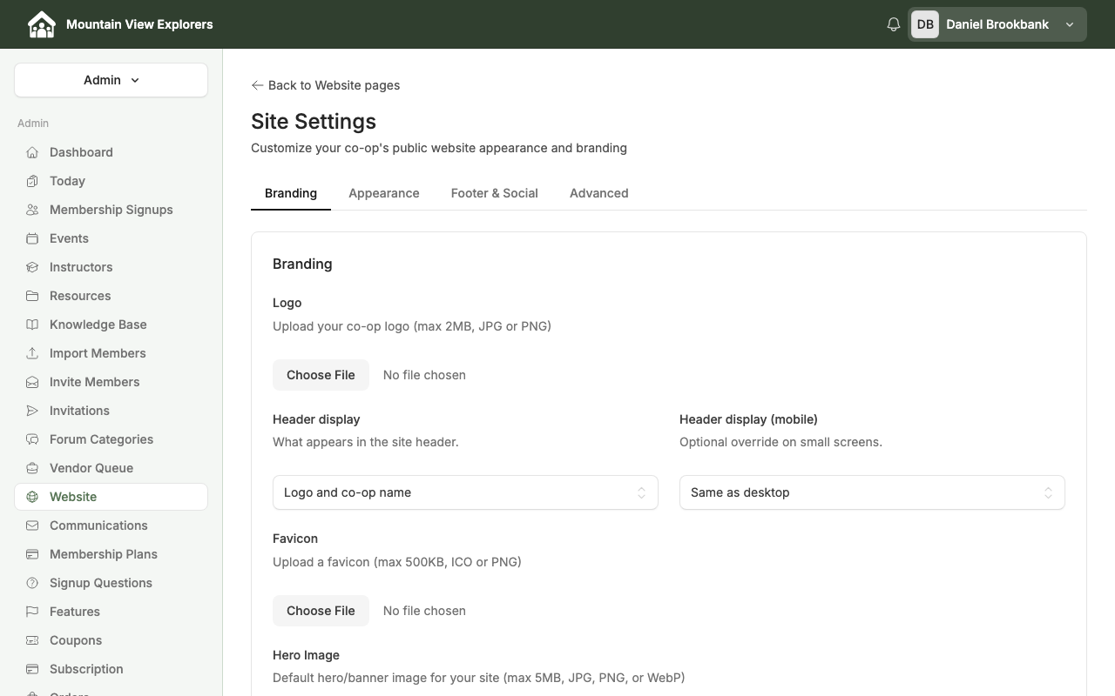
Task: Open the Header display (mobile) dropdown
Action: pyautogui.click(x=872, y=492)
